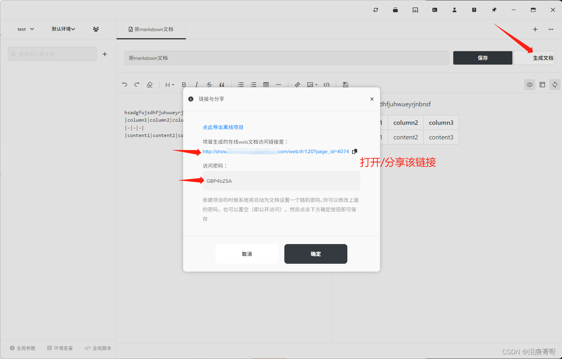The width and height of the screenshot is (562, 359).
Task: Click the undo icon in the editor toolbar
Action: pos(125,85)
